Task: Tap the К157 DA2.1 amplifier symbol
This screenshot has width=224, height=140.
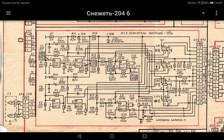Action: (123, 65)
